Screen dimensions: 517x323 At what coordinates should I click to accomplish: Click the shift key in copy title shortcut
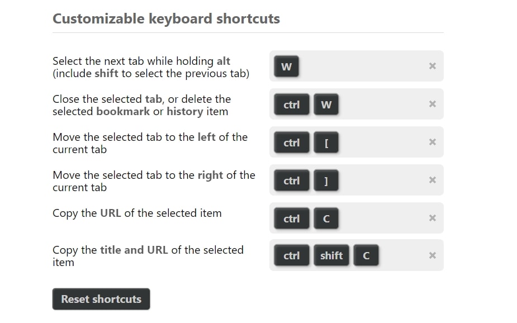(x=331, y=255)
